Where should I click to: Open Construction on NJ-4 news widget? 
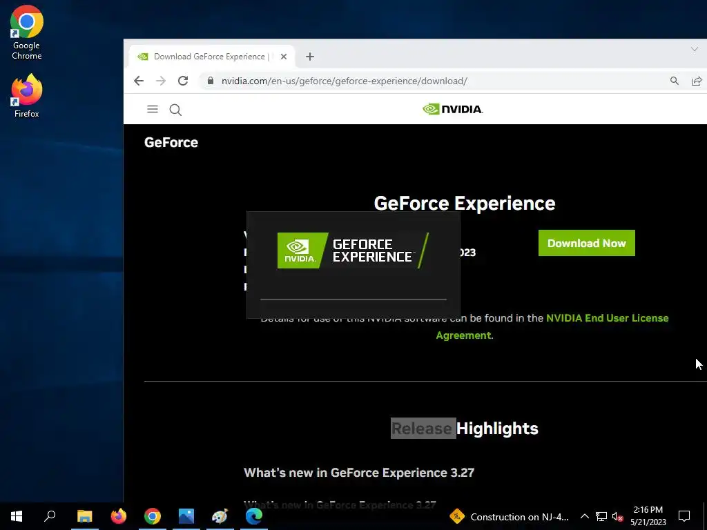coord(510,516)
